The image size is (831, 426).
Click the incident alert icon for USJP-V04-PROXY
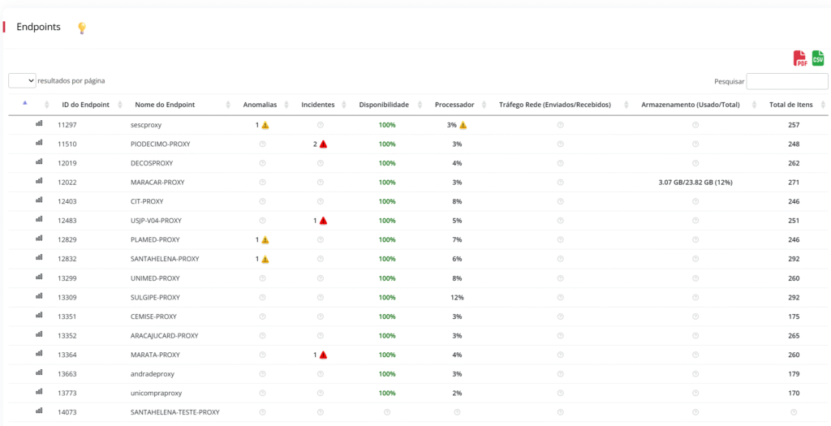point(323,221)
